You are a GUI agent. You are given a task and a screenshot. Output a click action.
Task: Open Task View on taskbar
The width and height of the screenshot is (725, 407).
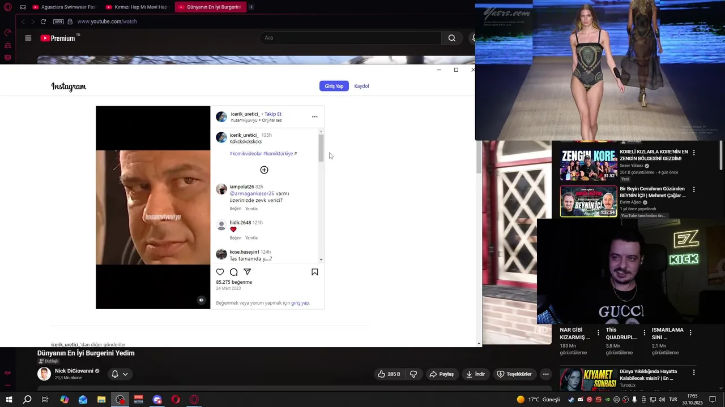(x=45, y=400)
